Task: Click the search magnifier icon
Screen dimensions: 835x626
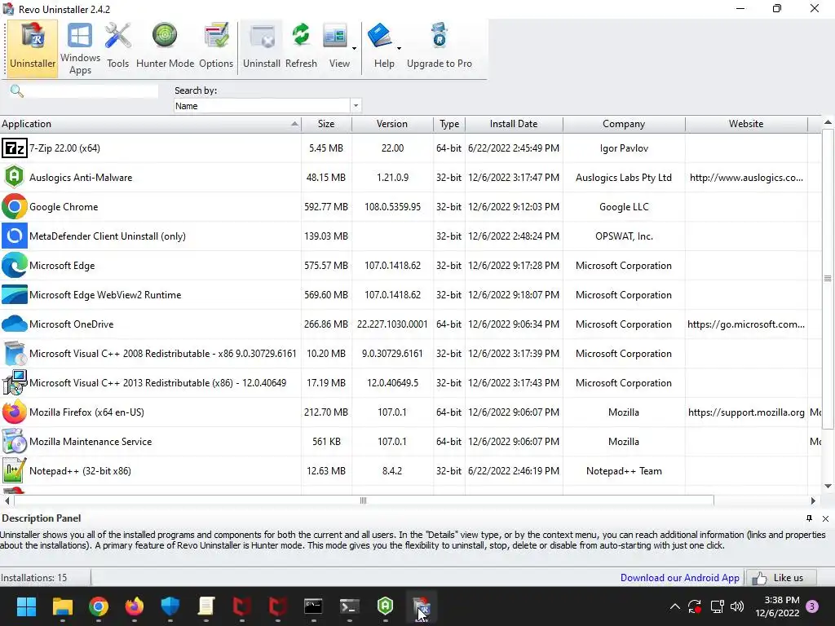Action: click(x=17, y=91)
